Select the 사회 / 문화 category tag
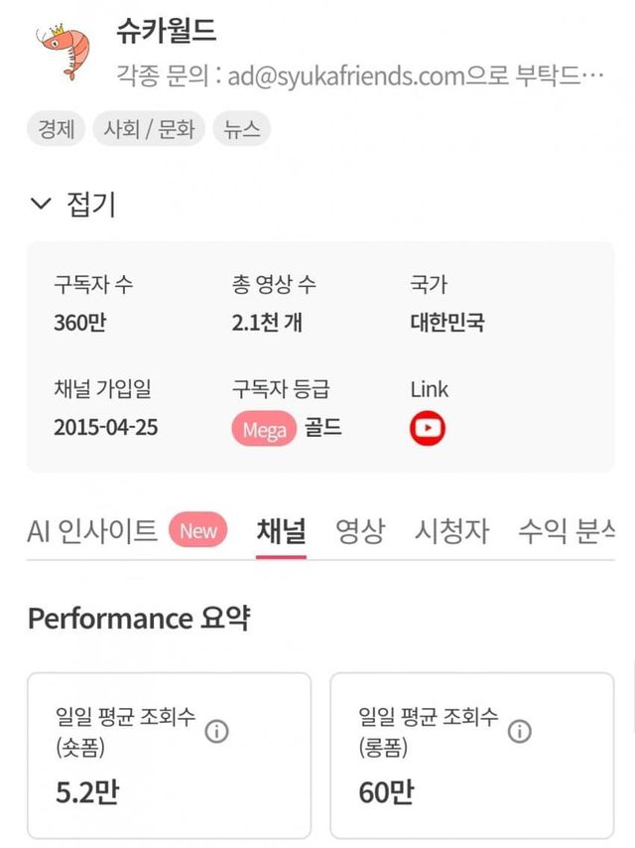Viewport: 635px width, 848px height. coord(149,129)
